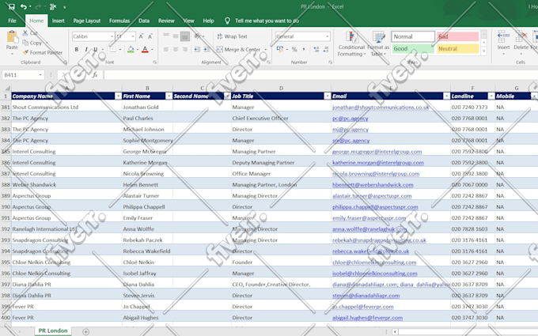Click the Format Painter brush icon
The image size is (538, 336).
pos(25,52)
